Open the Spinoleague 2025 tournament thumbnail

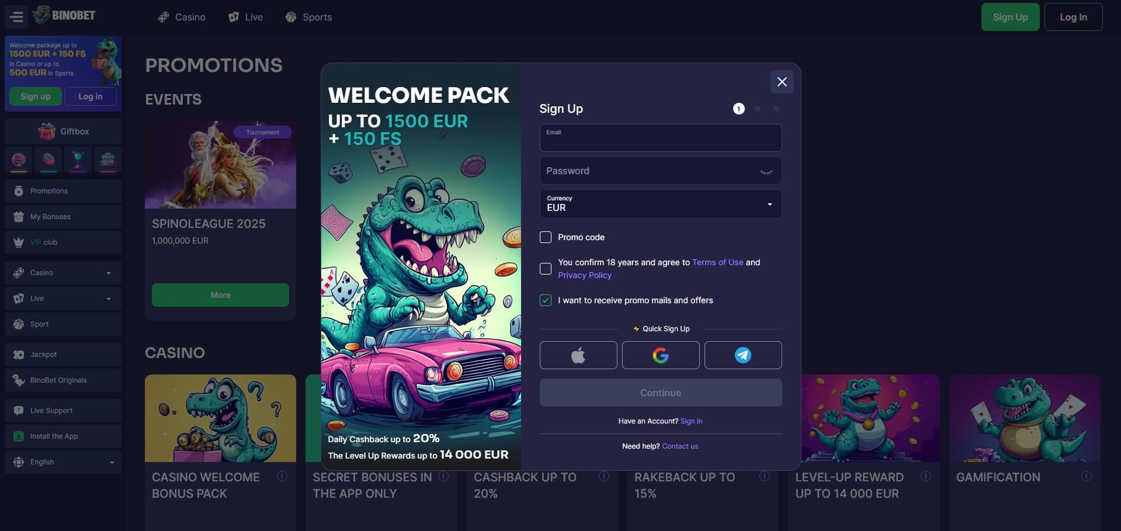(220, 165)
